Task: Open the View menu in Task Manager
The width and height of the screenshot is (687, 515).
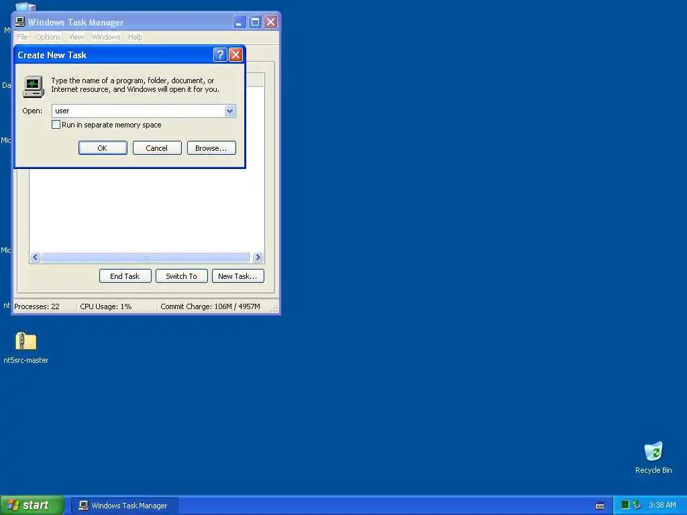Action: point(76,37)
